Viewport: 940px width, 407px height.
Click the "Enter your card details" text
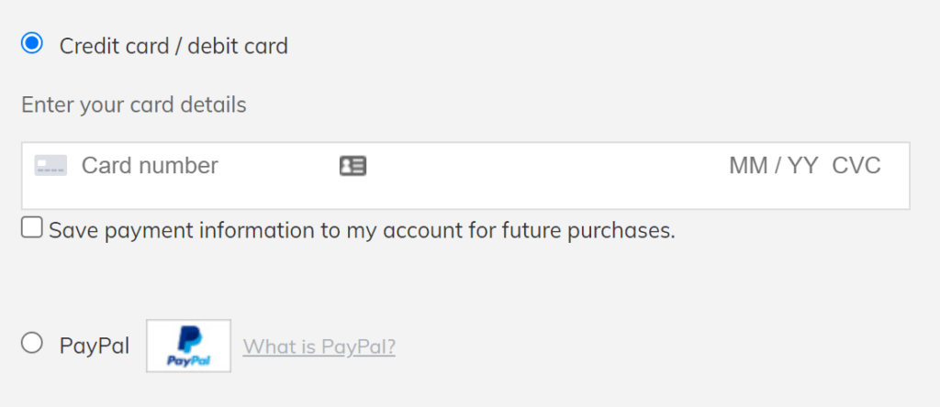point(134,104)
